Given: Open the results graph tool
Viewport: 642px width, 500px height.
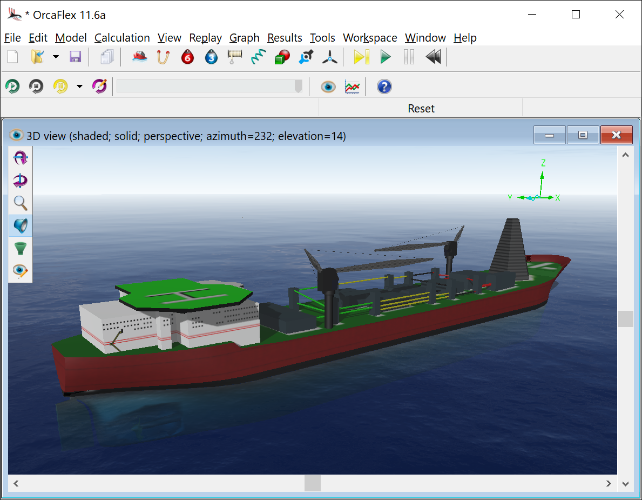Looking at the screenshot, I should click(353, 86).
